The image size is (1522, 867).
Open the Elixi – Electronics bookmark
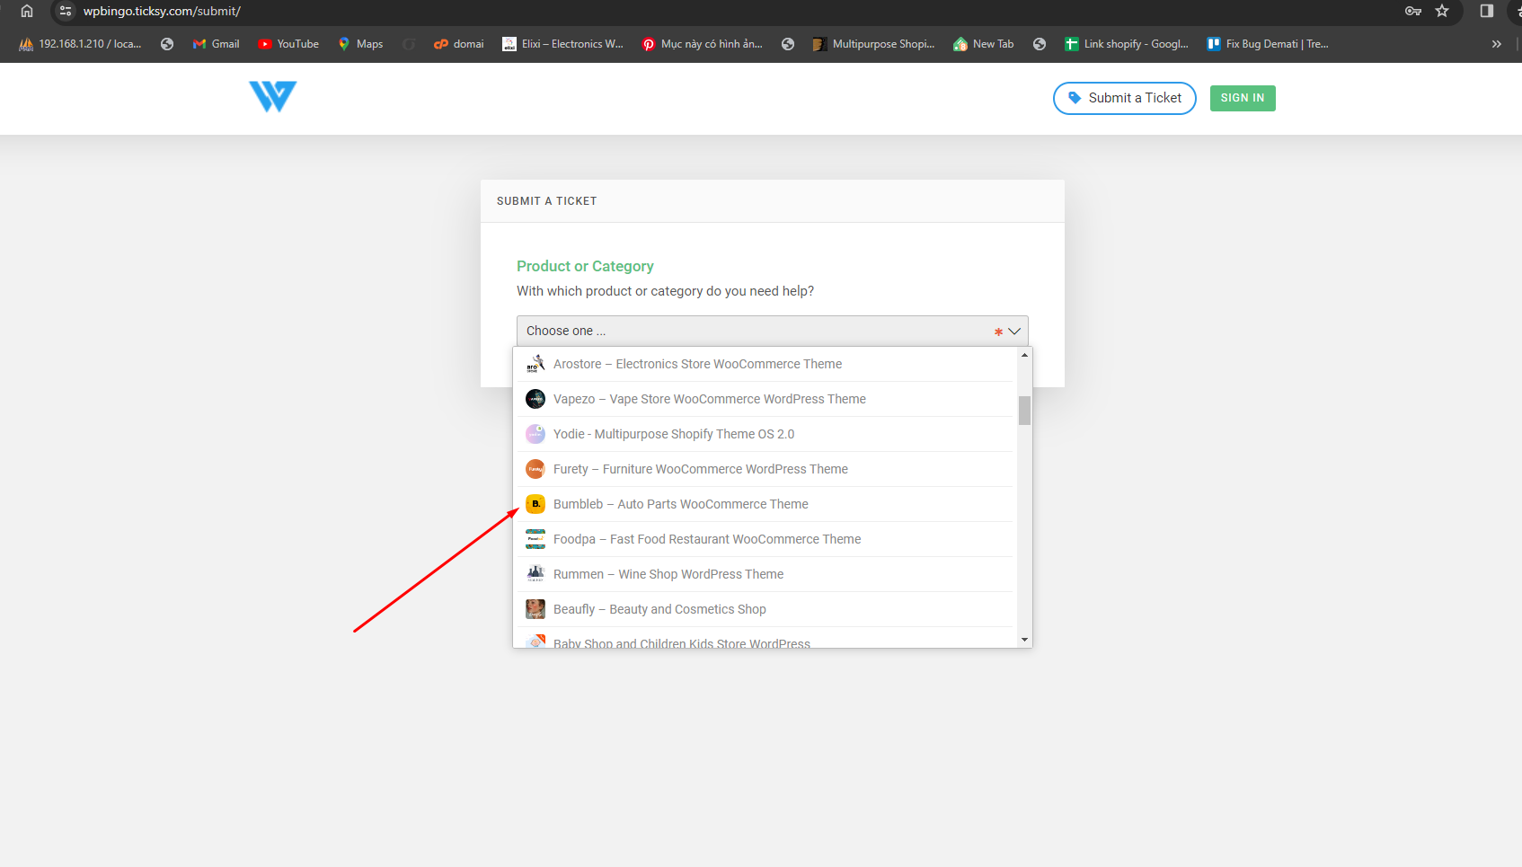point(562,44)
